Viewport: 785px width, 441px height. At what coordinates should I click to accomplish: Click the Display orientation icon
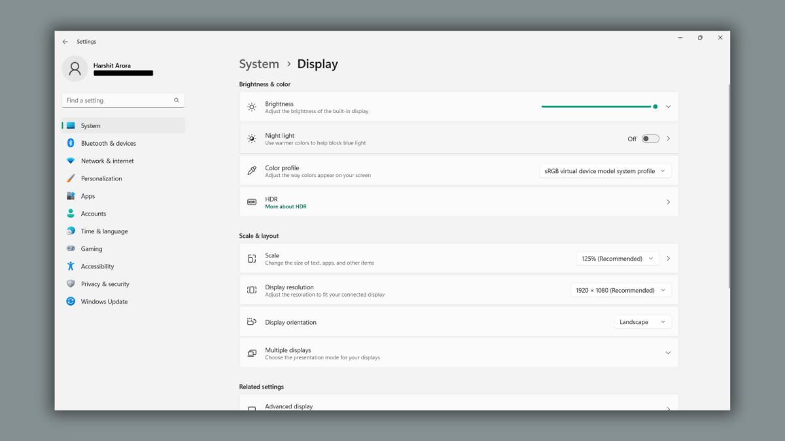[x=252, y=322]
